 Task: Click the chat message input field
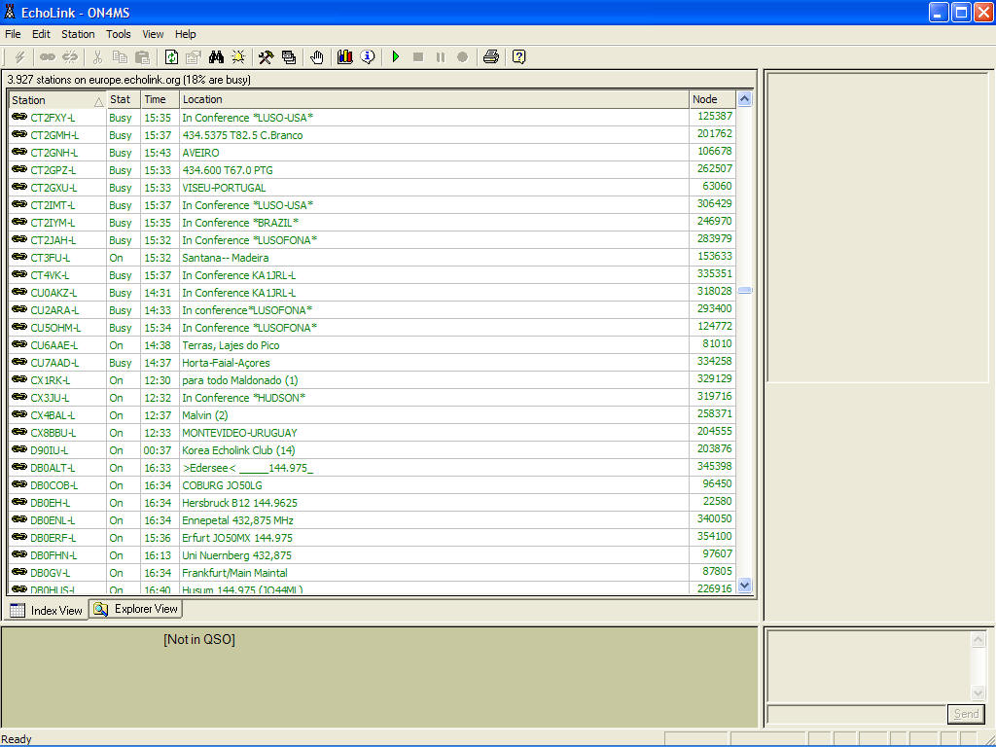coord(856,714)
